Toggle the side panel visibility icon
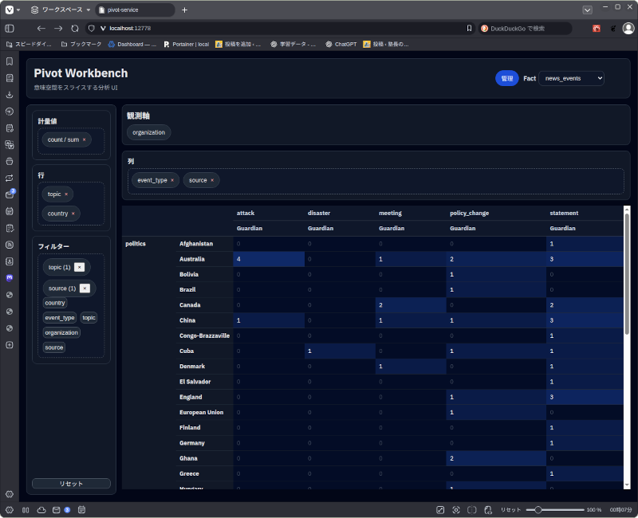This screenshot has width=638, height=518. pyautogui.click(x=10, y=28)
